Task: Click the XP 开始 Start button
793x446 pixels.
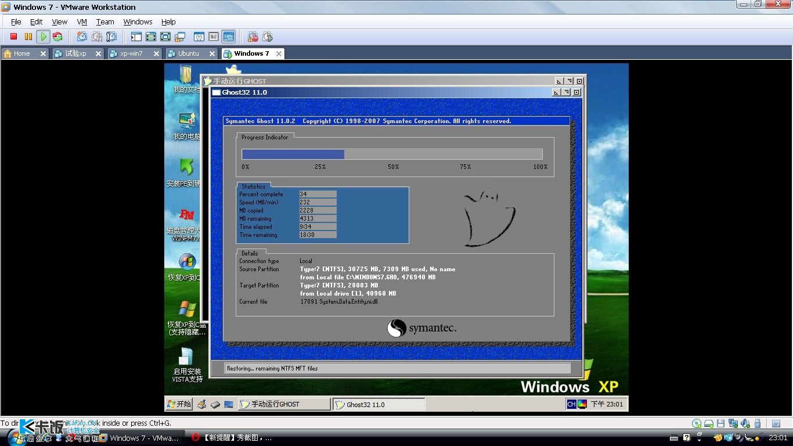Action: (x=179, y=404)
